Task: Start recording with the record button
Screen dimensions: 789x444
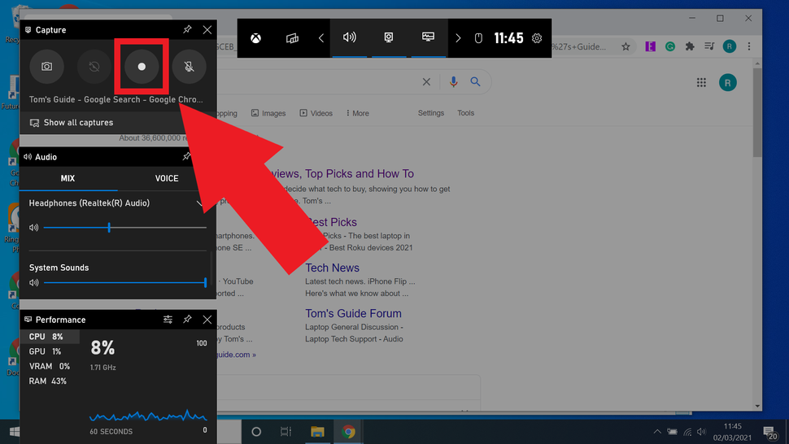Action: [142, 67]
